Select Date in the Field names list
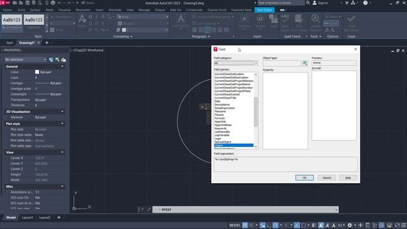This screenshot has width=407, height=229. click(217, 101)
